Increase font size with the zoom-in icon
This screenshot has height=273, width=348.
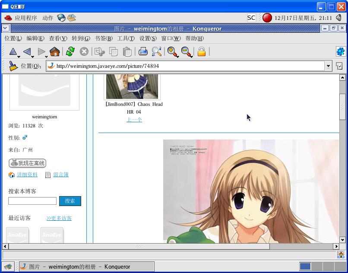pos(172,51)
